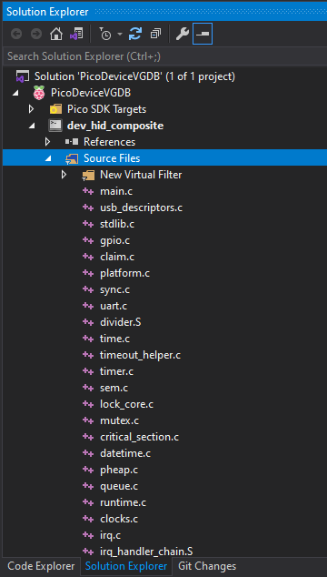Screen dimensions: 327x577
Task: Click the References icon
Action: [x=72, y=142]
